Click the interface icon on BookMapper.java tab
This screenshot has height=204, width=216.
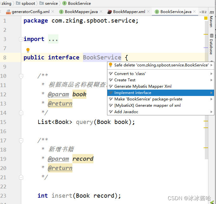[61, 12]
